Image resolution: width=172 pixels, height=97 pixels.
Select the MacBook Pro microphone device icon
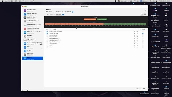(x=25, y=22)
